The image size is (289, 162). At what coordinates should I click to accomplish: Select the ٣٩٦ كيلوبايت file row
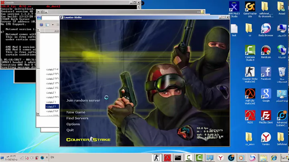click(x=52, y=97)
